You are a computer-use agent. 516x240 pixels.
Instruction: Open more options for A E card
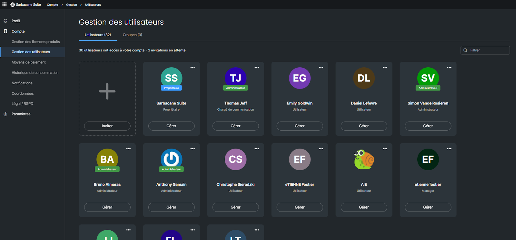point(385,149)
